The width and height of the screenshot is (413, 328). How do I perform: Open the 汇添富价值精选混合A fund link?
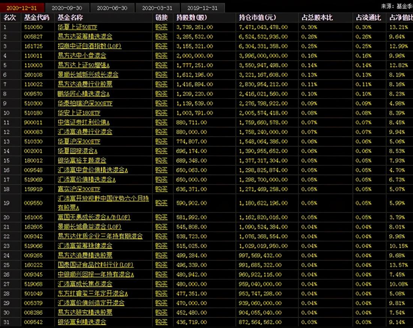pos(87,179)
